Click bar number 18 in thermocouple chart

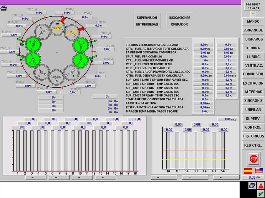coord(135,151)
